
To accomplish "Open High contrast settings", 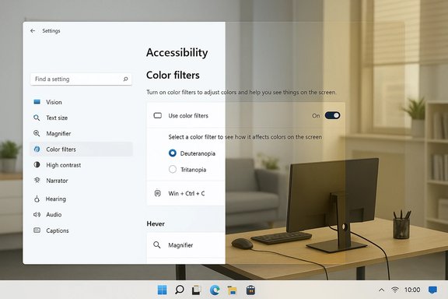I will tap(81, 165).
